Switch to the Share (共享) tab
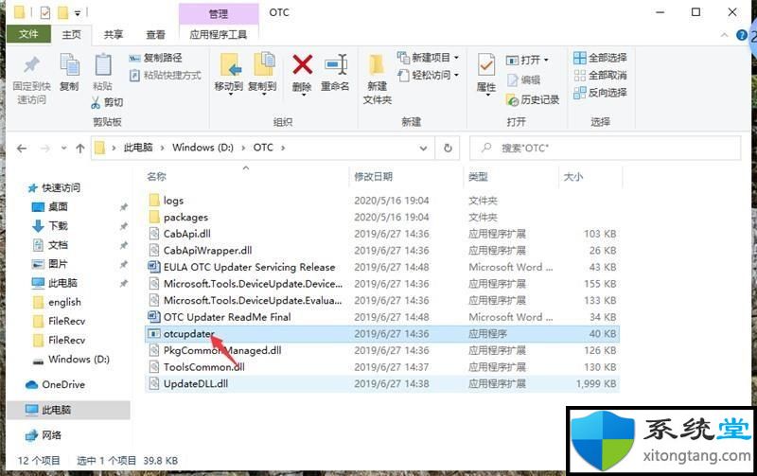The width and height of the screenshot is (757, 476). tap(114, 35)
